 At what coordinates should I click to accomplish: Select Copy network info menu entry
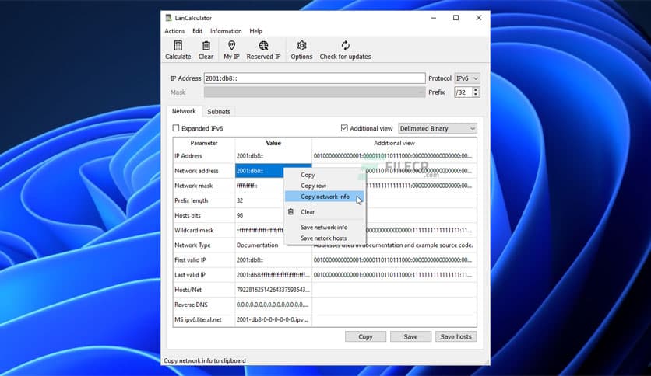325,197
